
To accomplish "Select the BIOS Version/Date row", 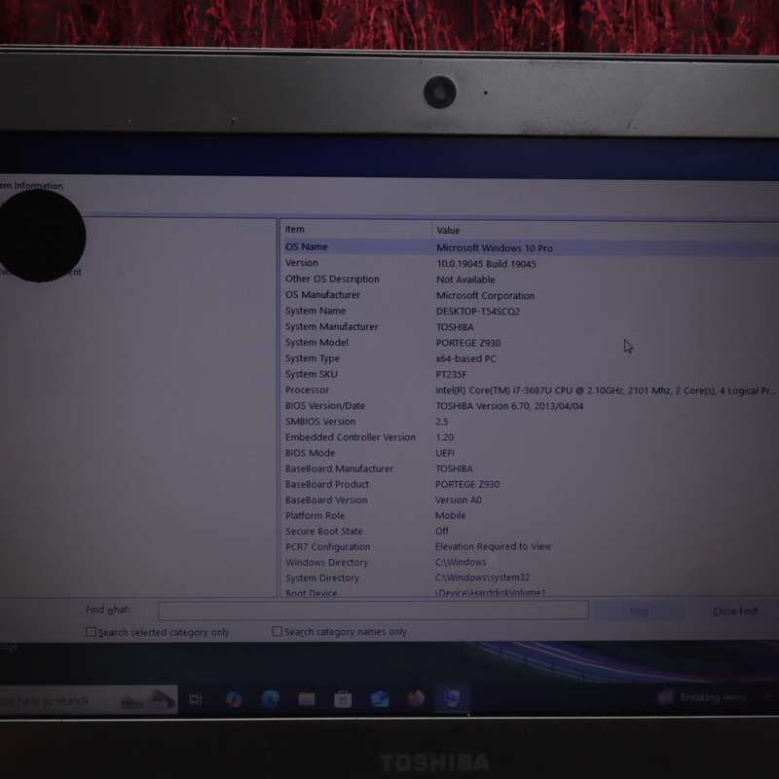I will (x=530, y=405).
